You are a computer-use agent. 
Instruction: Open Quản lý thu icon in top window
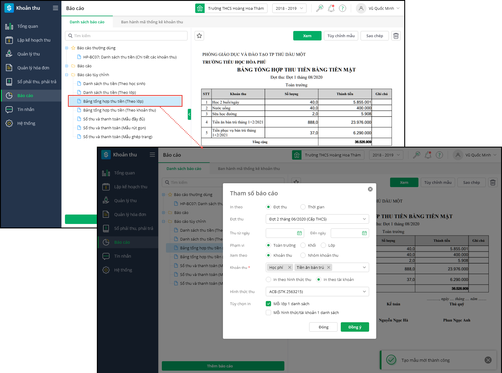click(9, 54)
